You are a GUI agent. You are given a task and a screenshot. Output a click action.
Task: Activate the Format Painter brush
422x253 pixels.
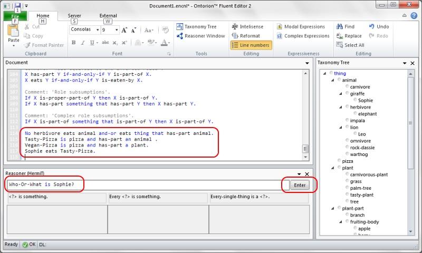click(x=27, y=45)
